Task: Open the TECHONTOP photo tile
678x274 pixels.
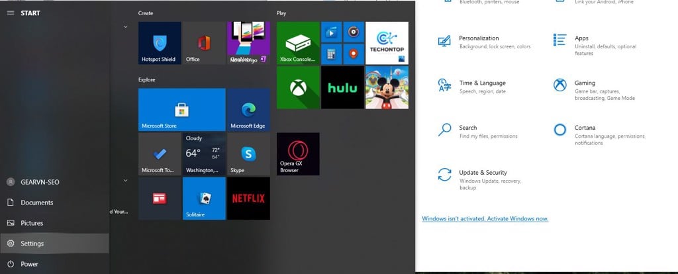Action: pyautogui.click(x=387, y=43)
